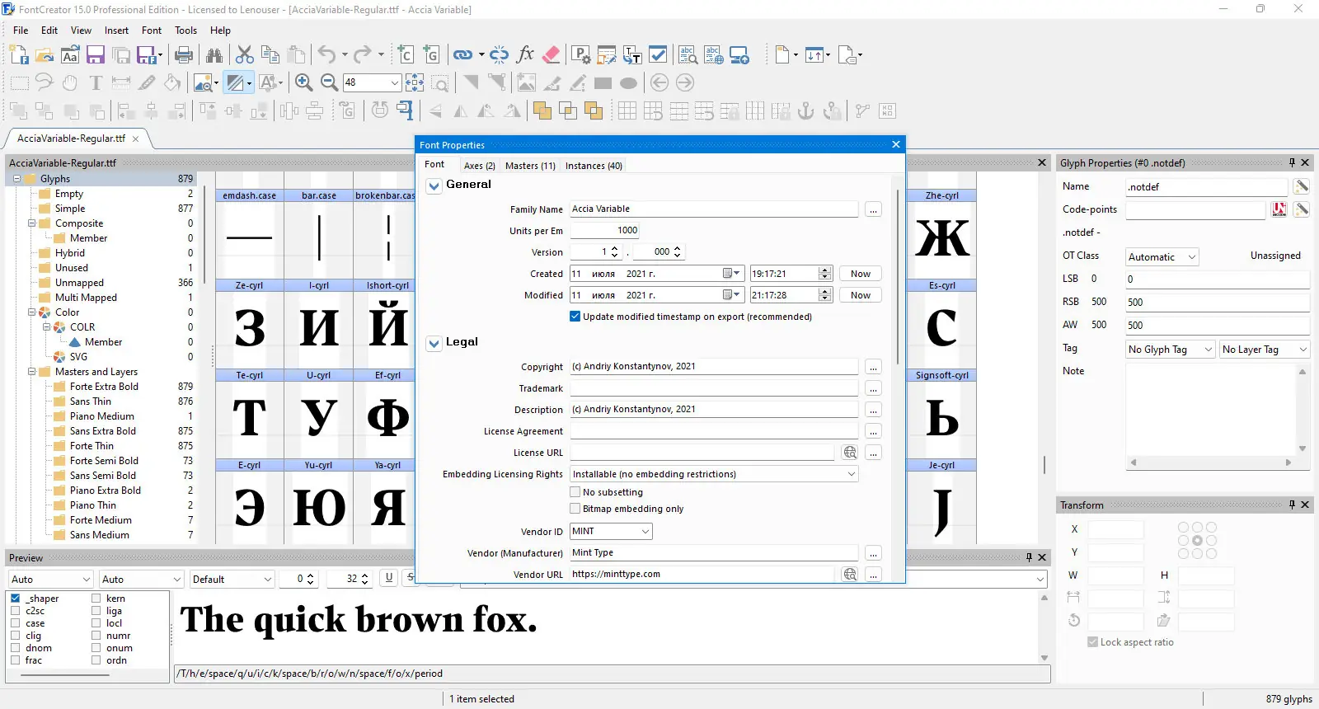Click the pink eraser toolbar icon
This screenshot has height=709, width=1319.
pyautogui.click(x=552, y=55)
